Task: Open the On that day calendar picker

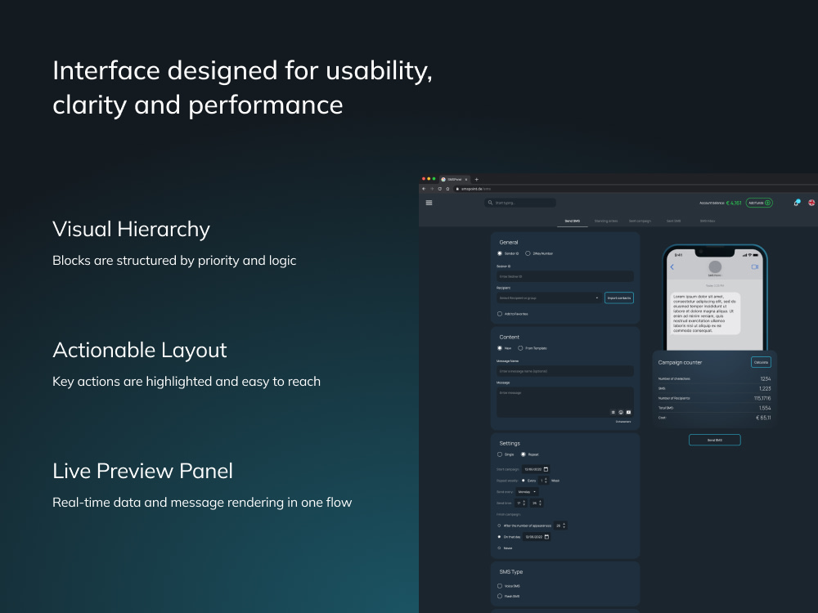Action: (x=546, y=537)
